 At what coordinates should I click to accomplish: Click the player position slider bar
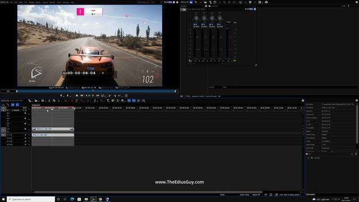(96, 91)
